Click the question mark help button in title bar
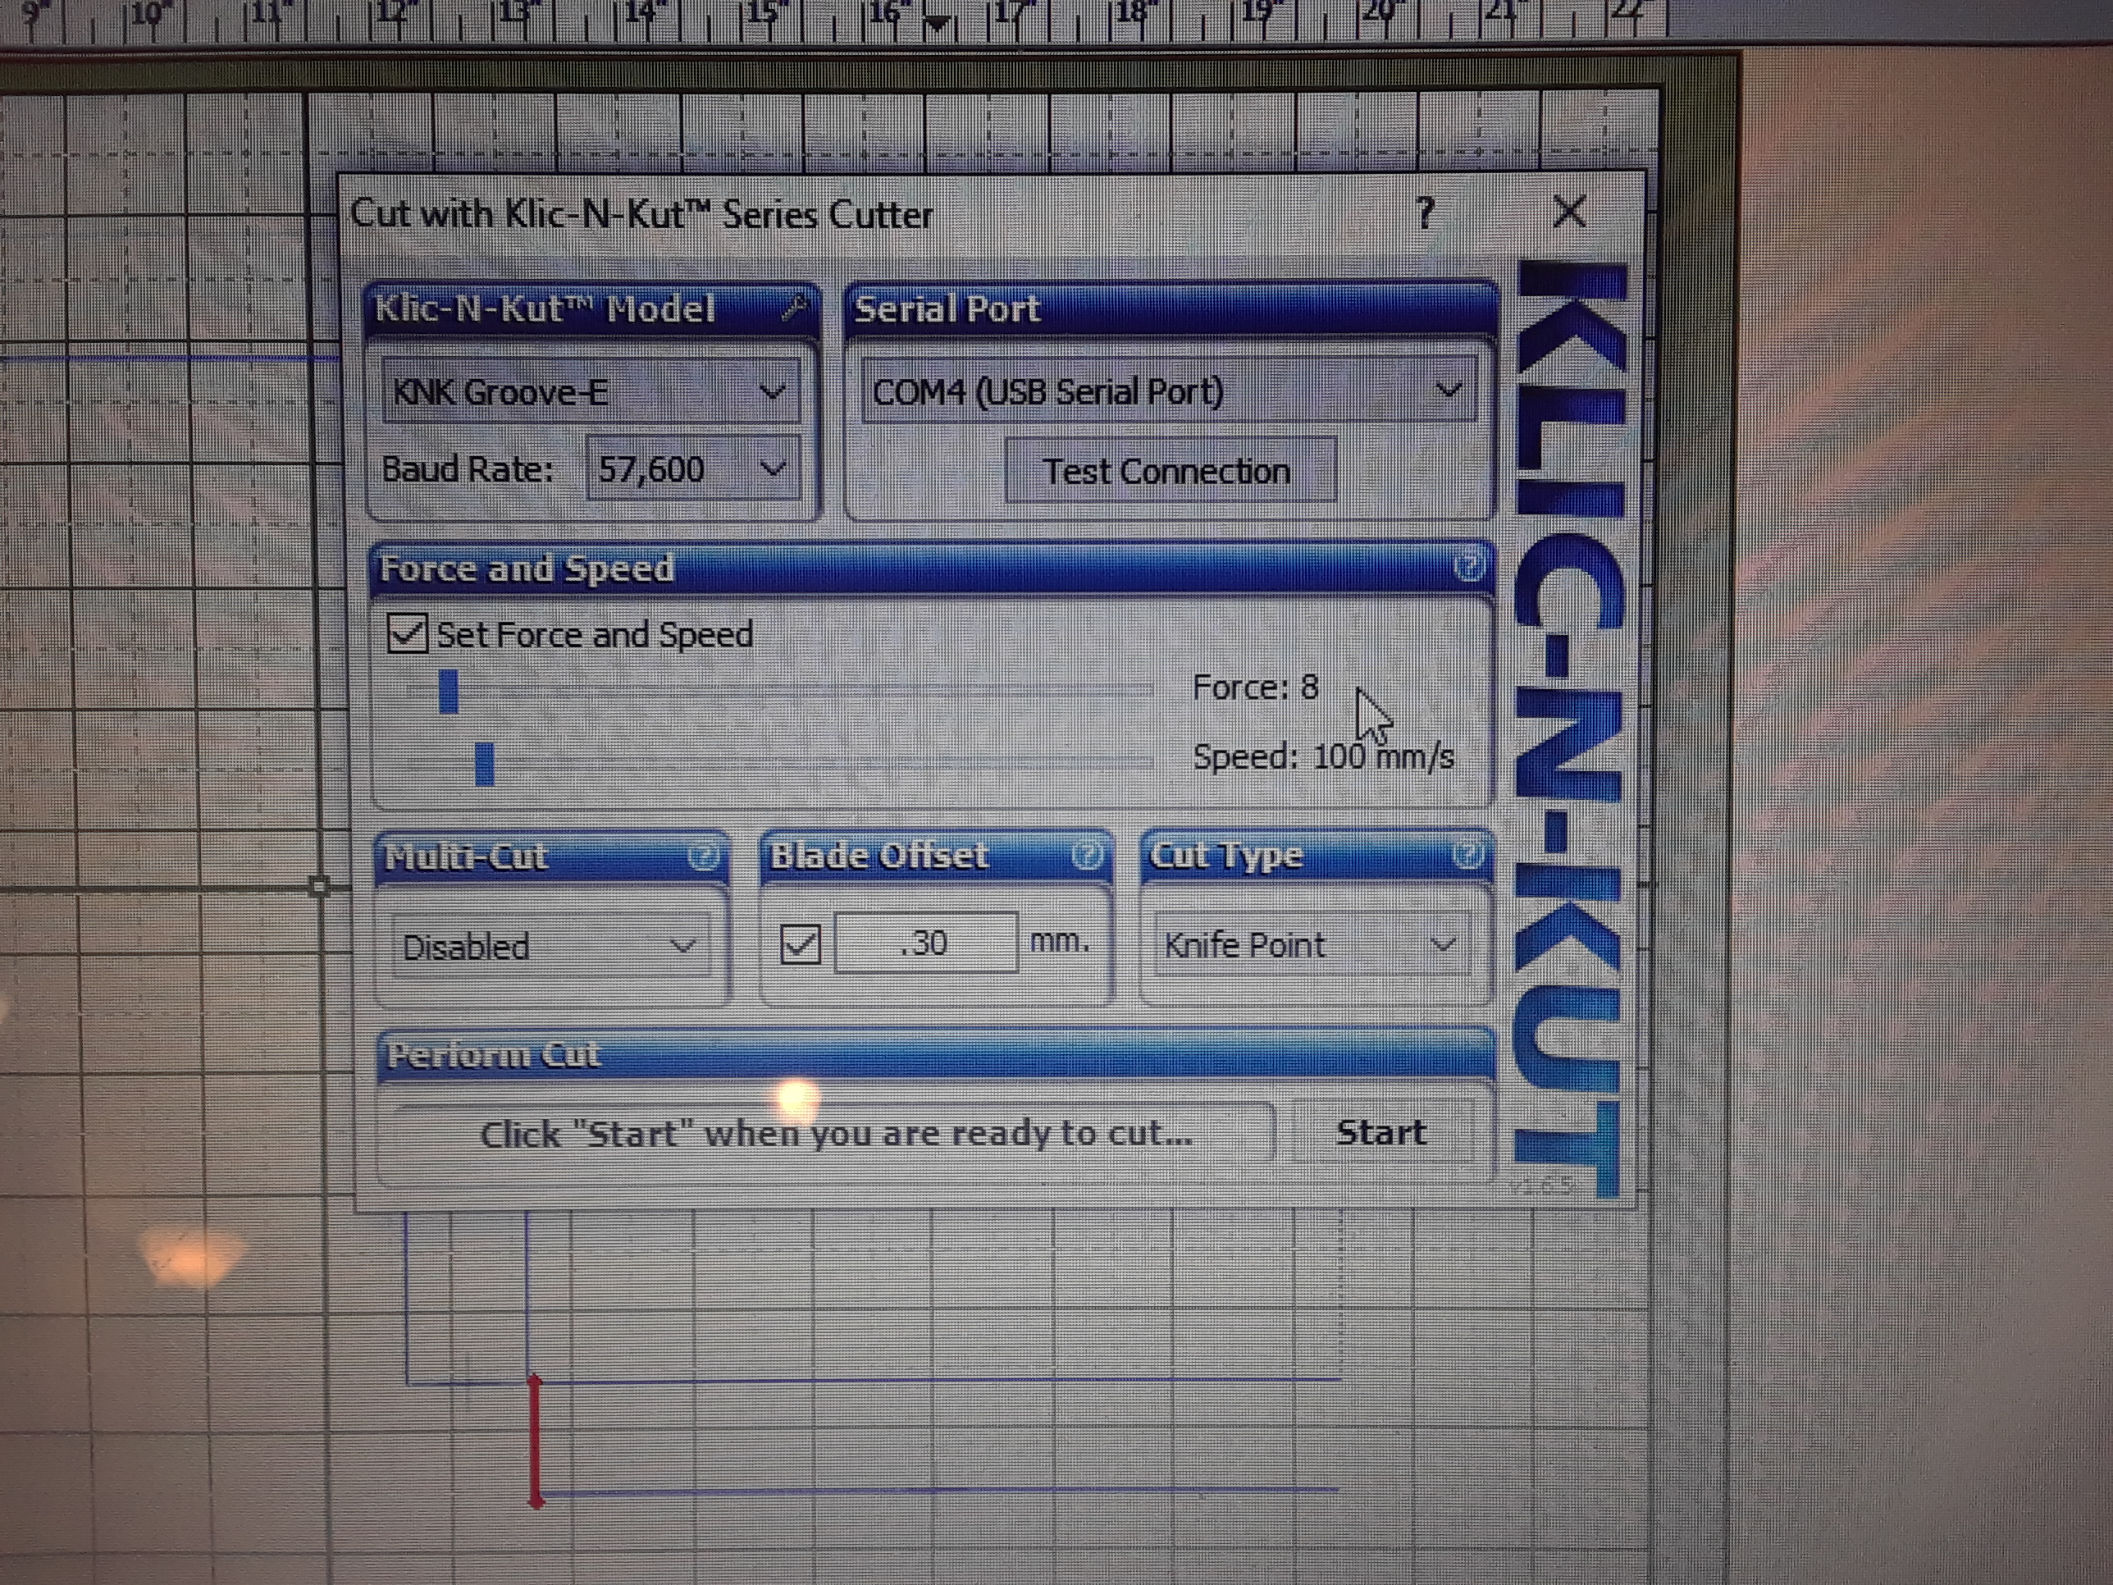The height and width of the screenshot is (1585, 2113). click(x=1426, y=212)
